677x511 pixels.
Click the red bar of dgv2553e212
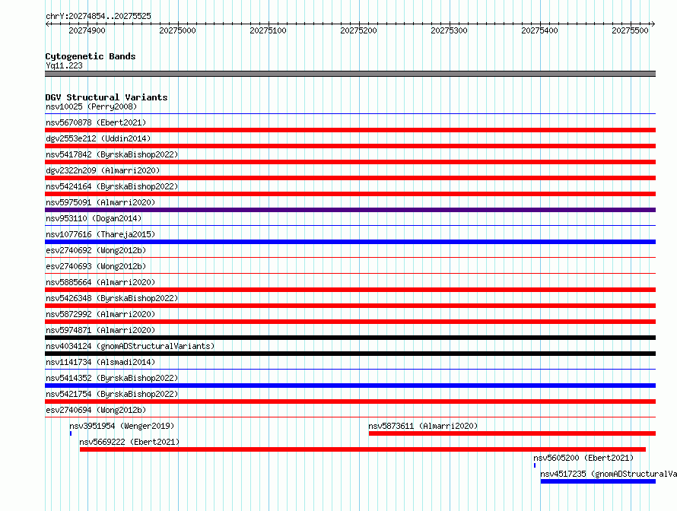(350, 146)
